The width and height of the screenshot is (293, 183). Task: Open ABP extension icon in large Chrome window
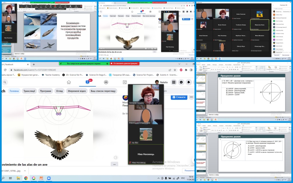[x=181, y=70]
